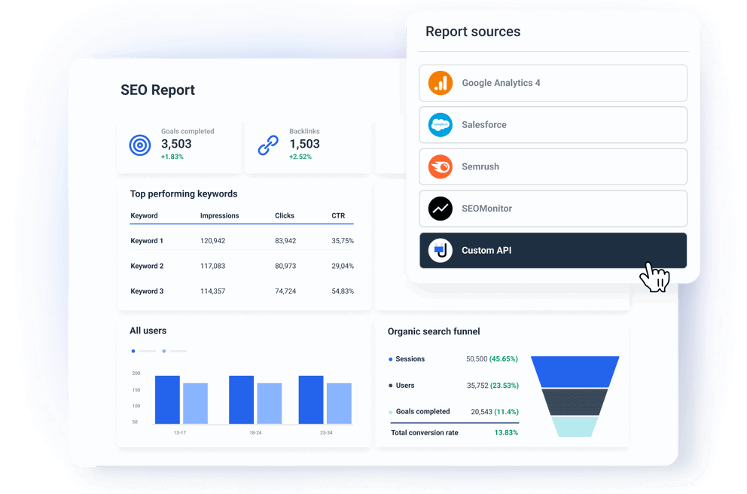Click the Custom API plug icon

(441, 251)
